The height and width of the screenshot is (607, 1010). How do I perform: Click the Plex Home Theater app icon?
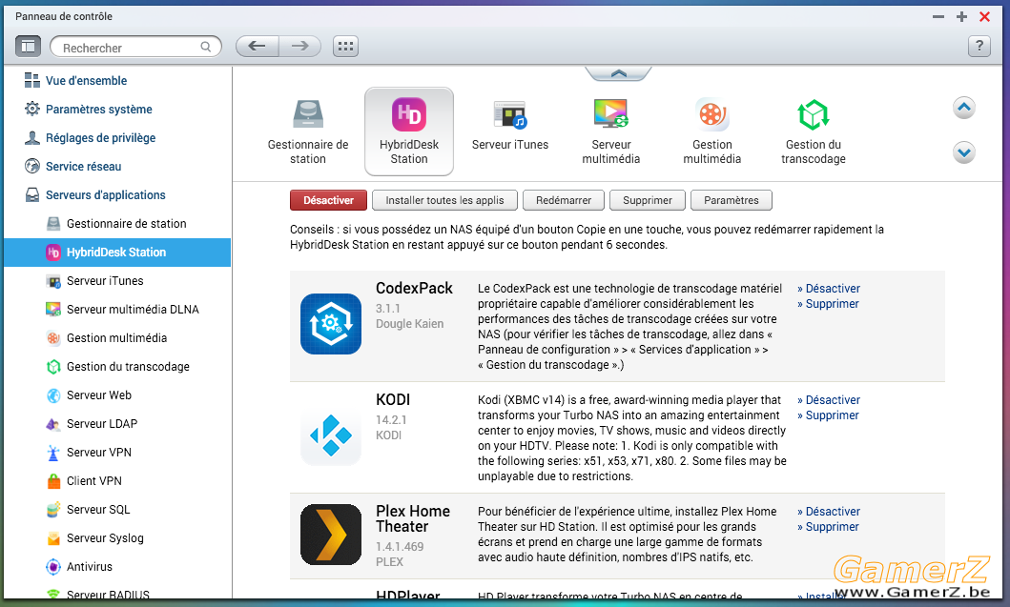(331, 535)
